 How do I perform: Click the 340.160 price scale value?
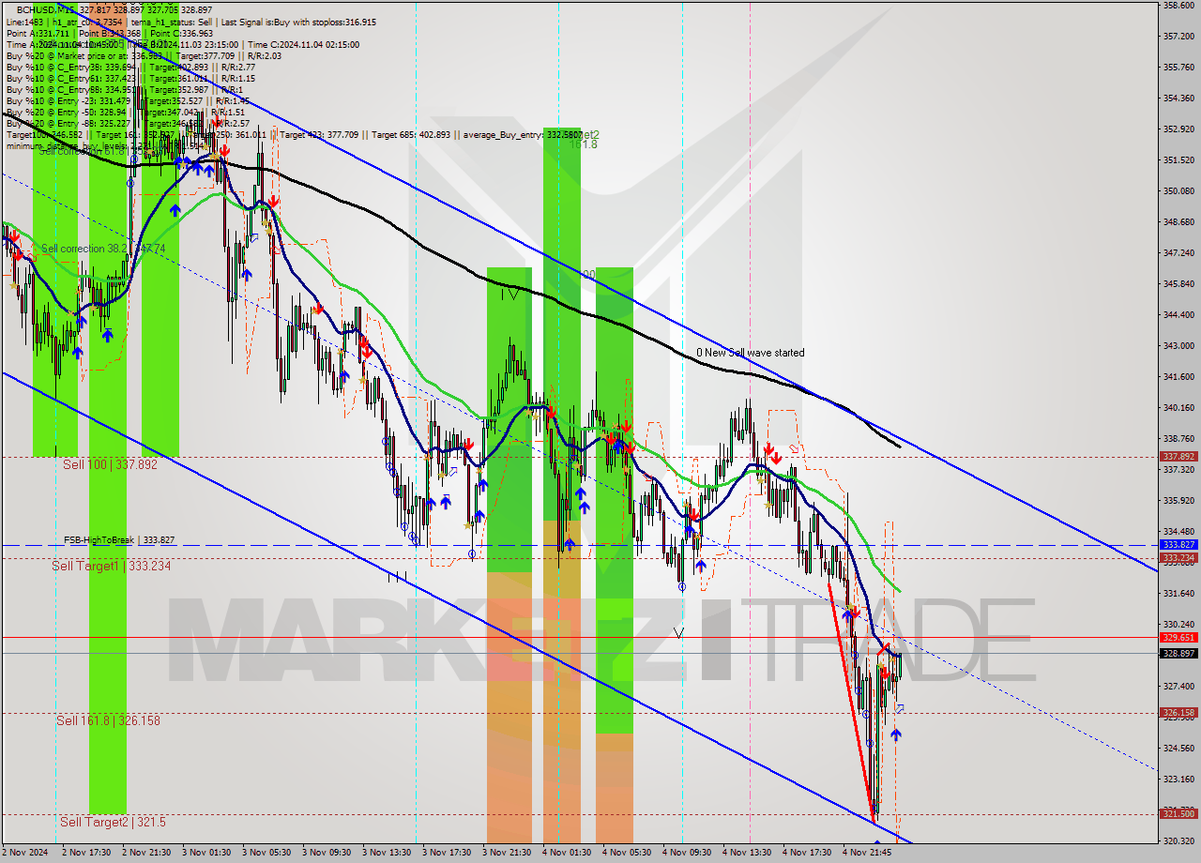point(1178,407)
